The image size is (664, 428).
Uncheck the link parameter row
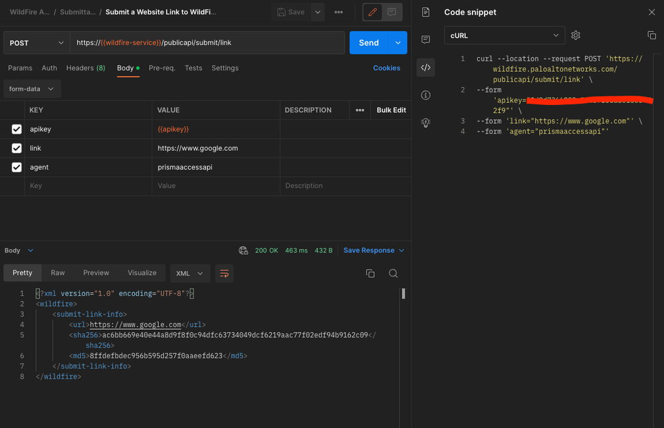pyautogui.click(x=17, y=148)
